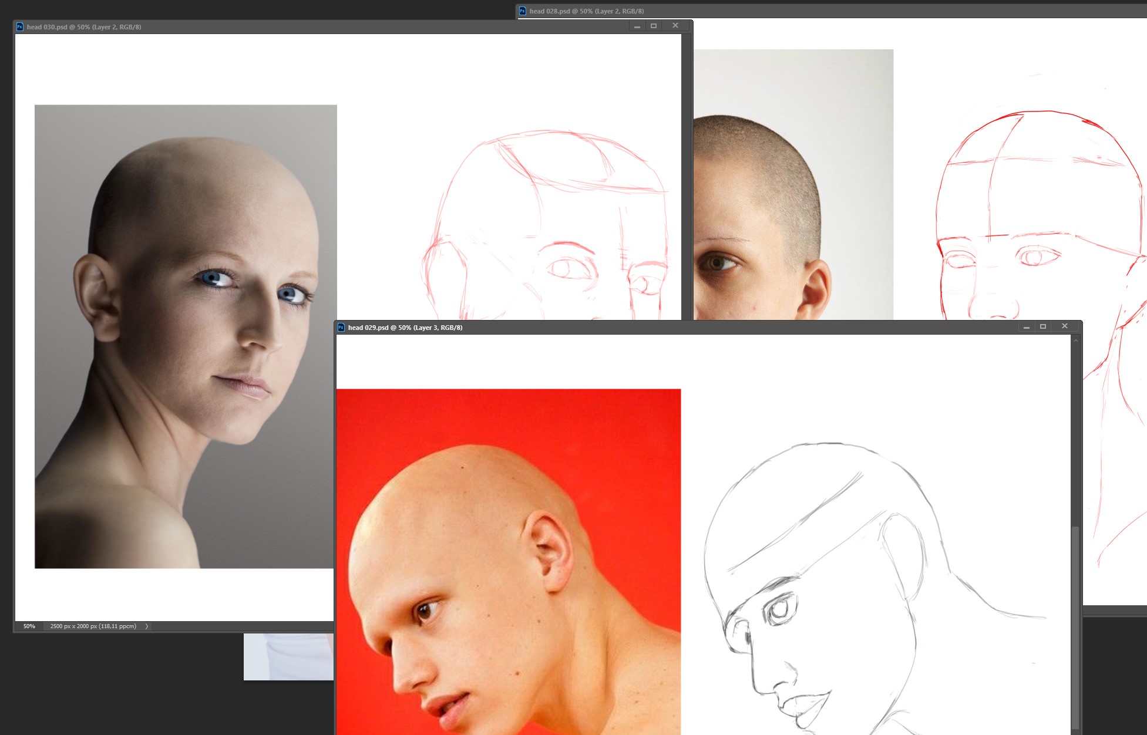Click the red-background reference photo in head 029
This screenshot has height=735, width=1147.
508,561
